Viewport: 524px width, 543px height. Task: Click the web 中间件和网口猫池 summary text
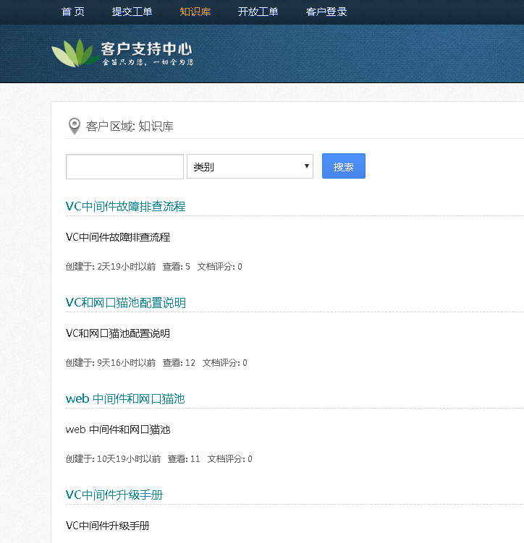pyautogui.click(x=117, y=429)
